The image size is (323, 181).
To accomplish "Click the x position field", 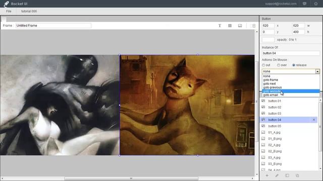I will tap(268, 26).
